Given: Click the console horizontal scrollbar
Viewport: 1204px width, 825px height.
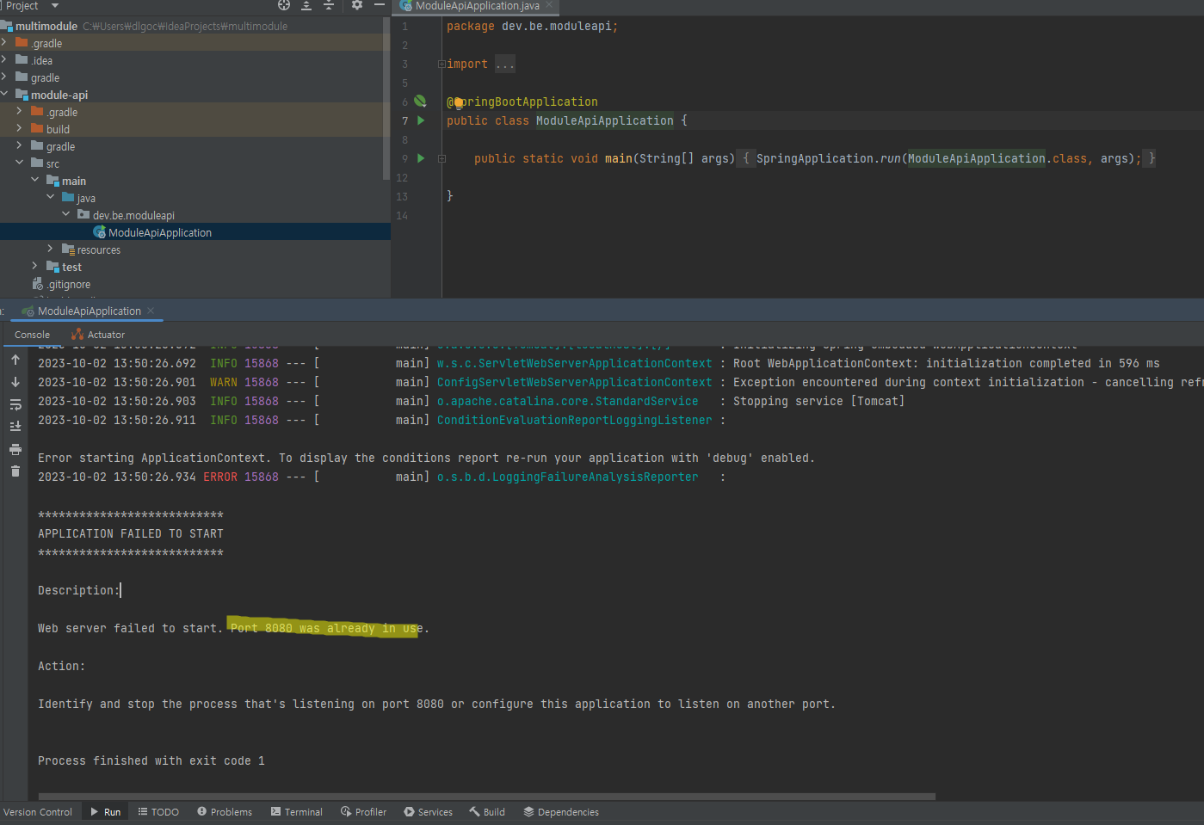Looking at the screenshot, I should pyautogui.click(x=486, y=797).
